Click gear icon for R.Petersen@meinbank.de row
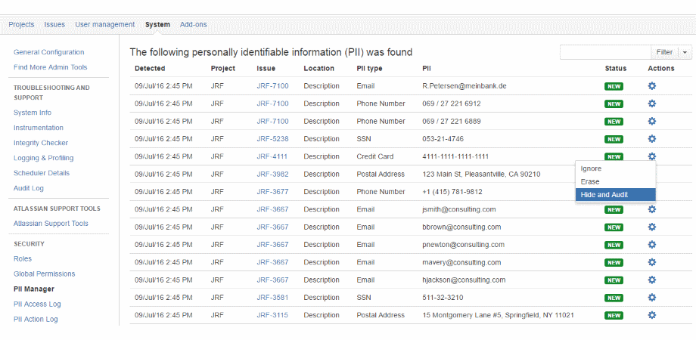Screen dimensions: 696x340 point(651,86)
